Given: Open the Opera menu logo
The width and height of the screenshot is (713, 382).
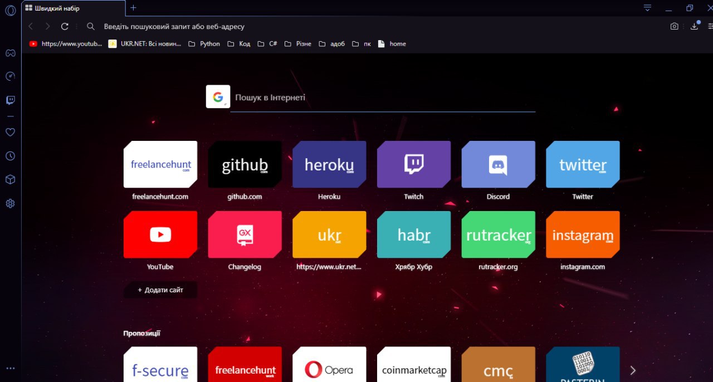Looking at the screenshot, I should click(10, 10).
